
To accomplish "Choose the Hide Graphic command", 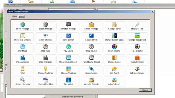I will tap(137, 48).
